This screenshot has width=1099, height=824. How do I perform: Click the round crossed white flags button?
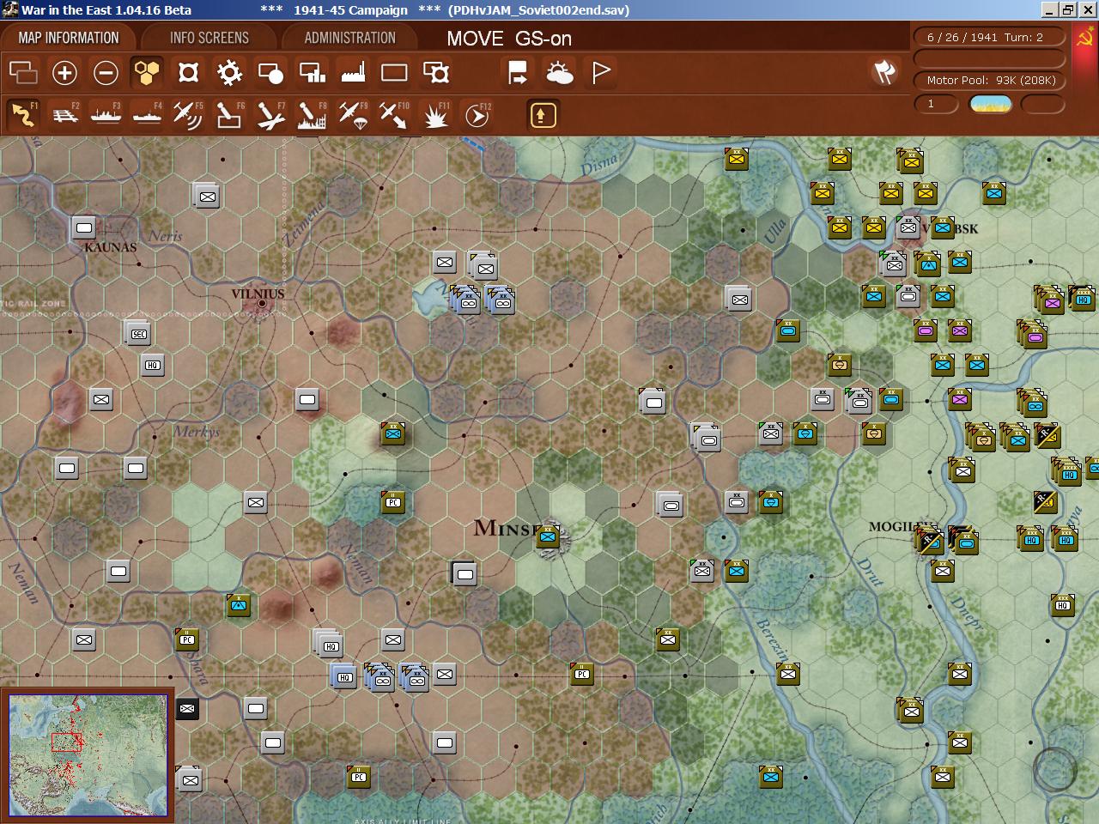click(884, 72)
